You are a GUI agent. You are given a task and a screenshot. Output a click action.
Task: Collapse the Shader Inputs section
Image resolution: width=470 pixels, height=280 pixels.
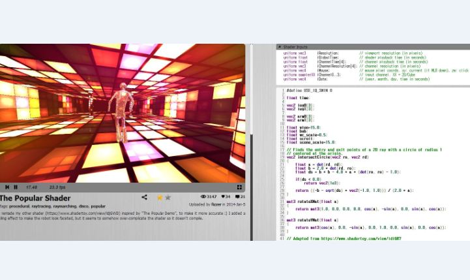coord(280,47)
